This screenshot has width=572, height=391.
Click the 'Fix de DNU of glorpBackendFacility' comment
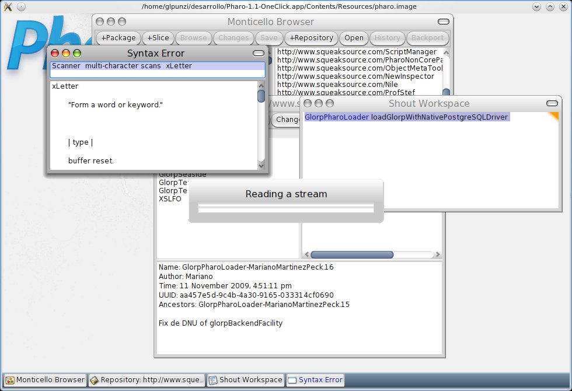pos(221,323)
